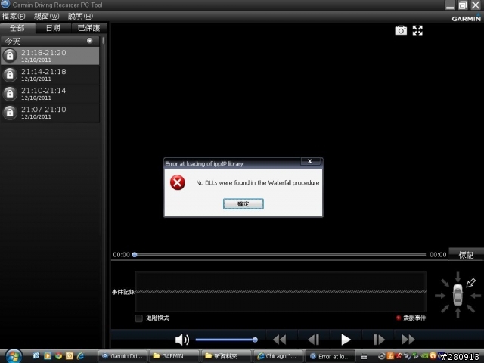
Task: Open the 說明(H) menu
Action: coord(80,16)
